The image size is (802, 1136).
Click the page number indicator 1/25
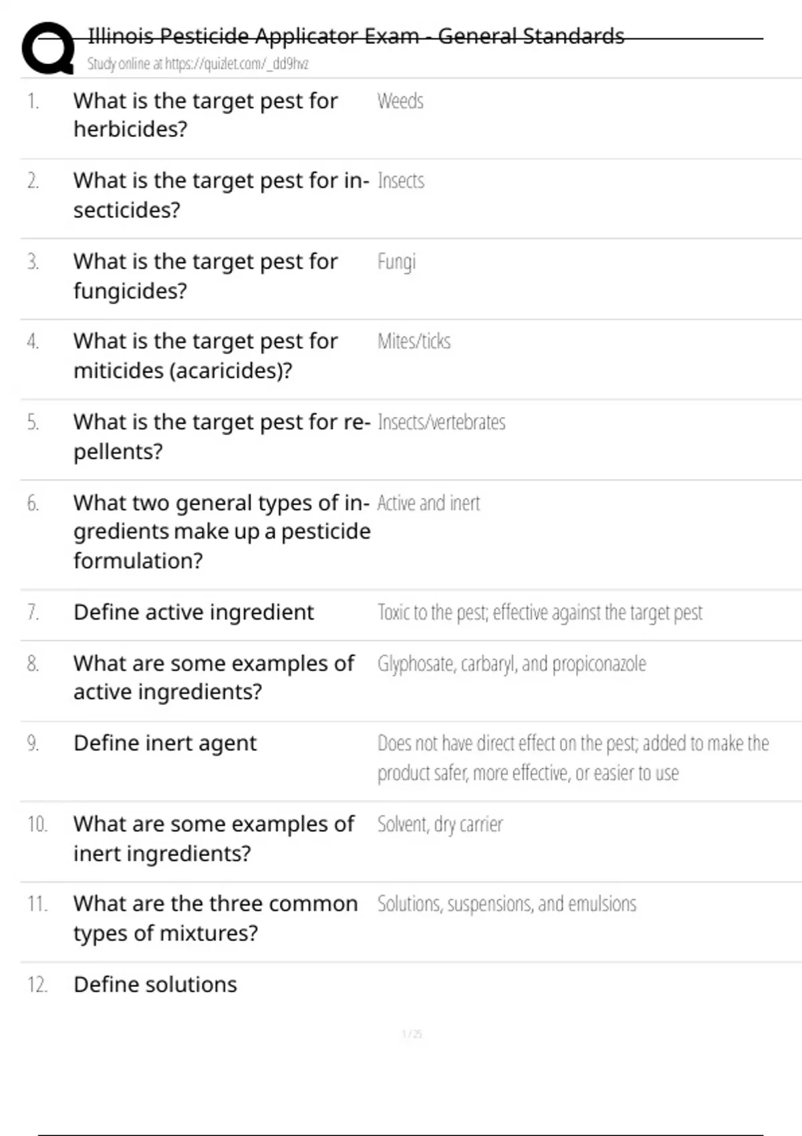point(412,1034)
